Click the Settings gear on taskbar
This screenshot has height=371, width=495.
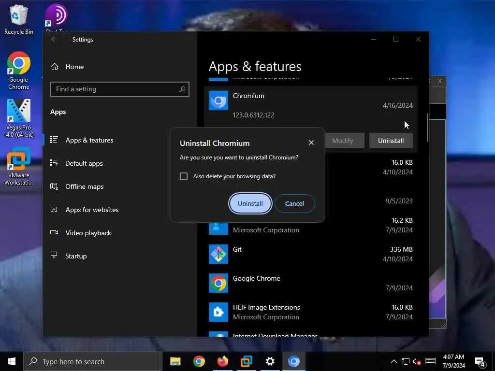[x=270, y=361]
